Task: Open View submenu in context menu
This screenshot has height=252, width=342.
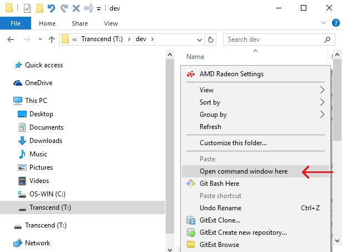Action: 255,90
